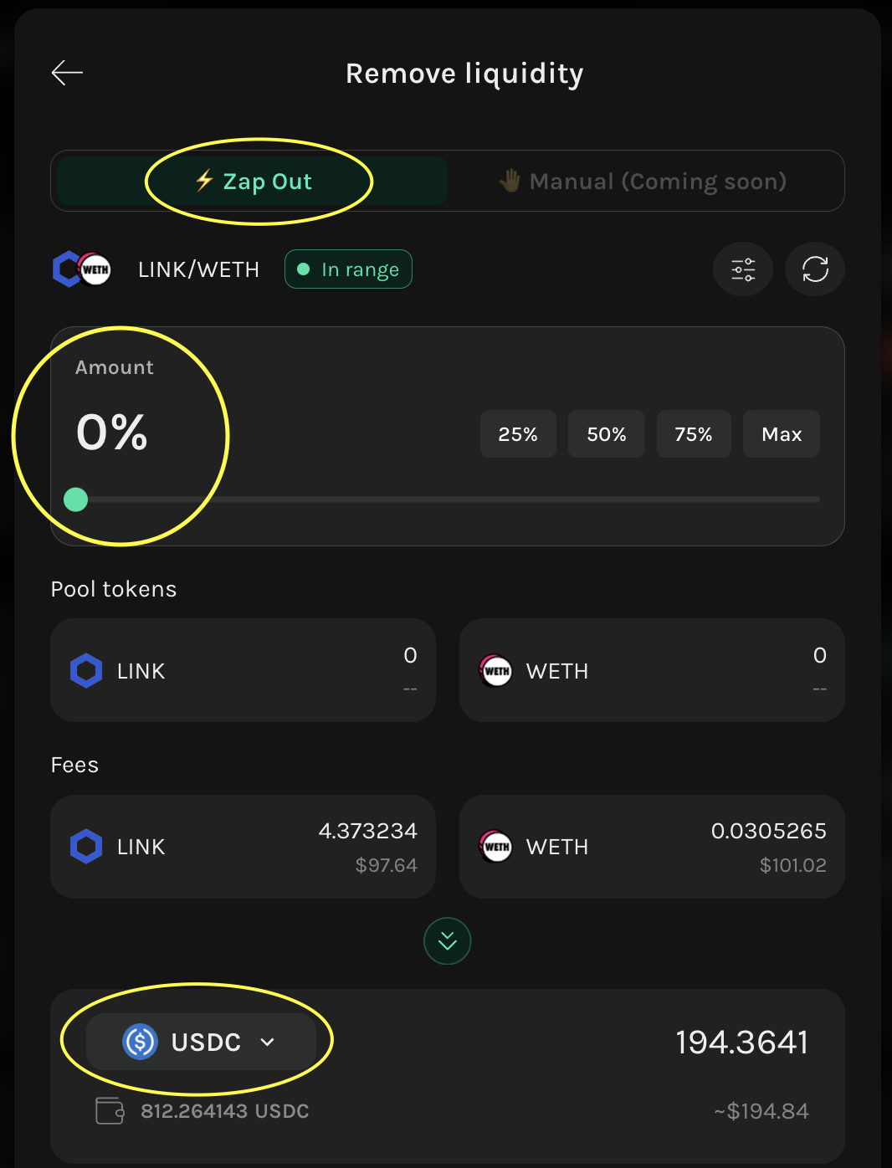Select the Zap Out tab
892x1168 pixels.
tap(253, 182)
